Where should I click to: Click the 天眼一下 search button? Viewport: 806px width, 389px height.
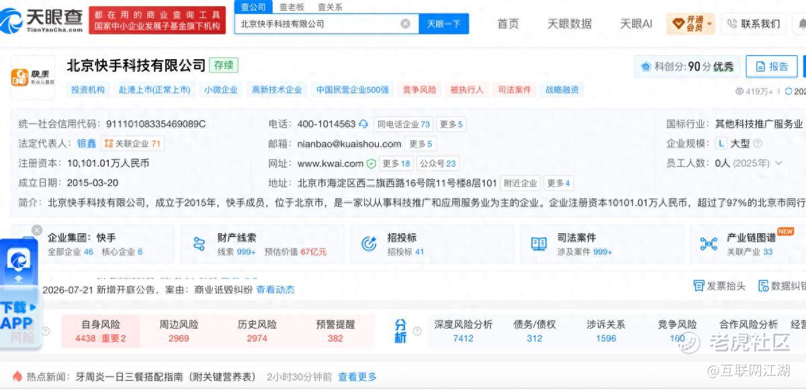(444, 24)
